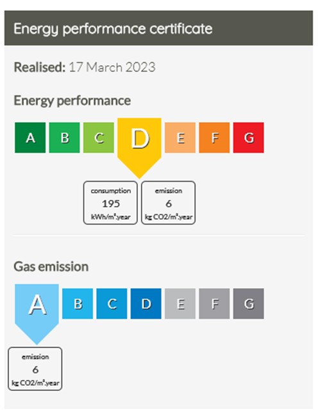Select the orange F energy performance box

(x=214, y=138)
